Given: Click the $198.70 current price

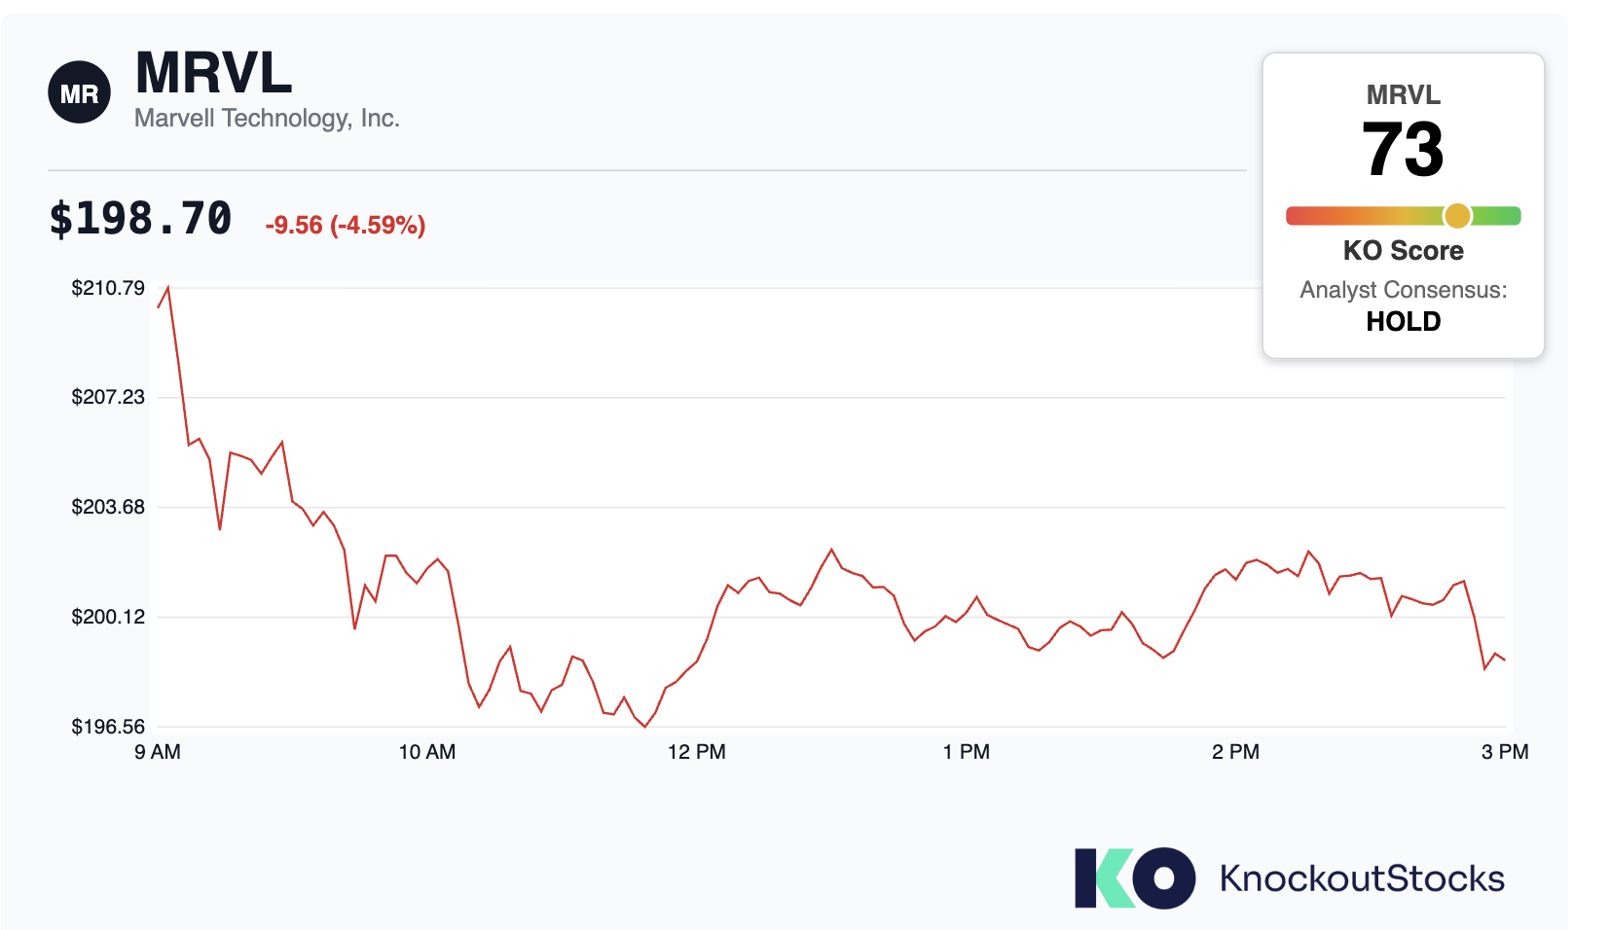Looking at the screenshot, I should (140, 219).
